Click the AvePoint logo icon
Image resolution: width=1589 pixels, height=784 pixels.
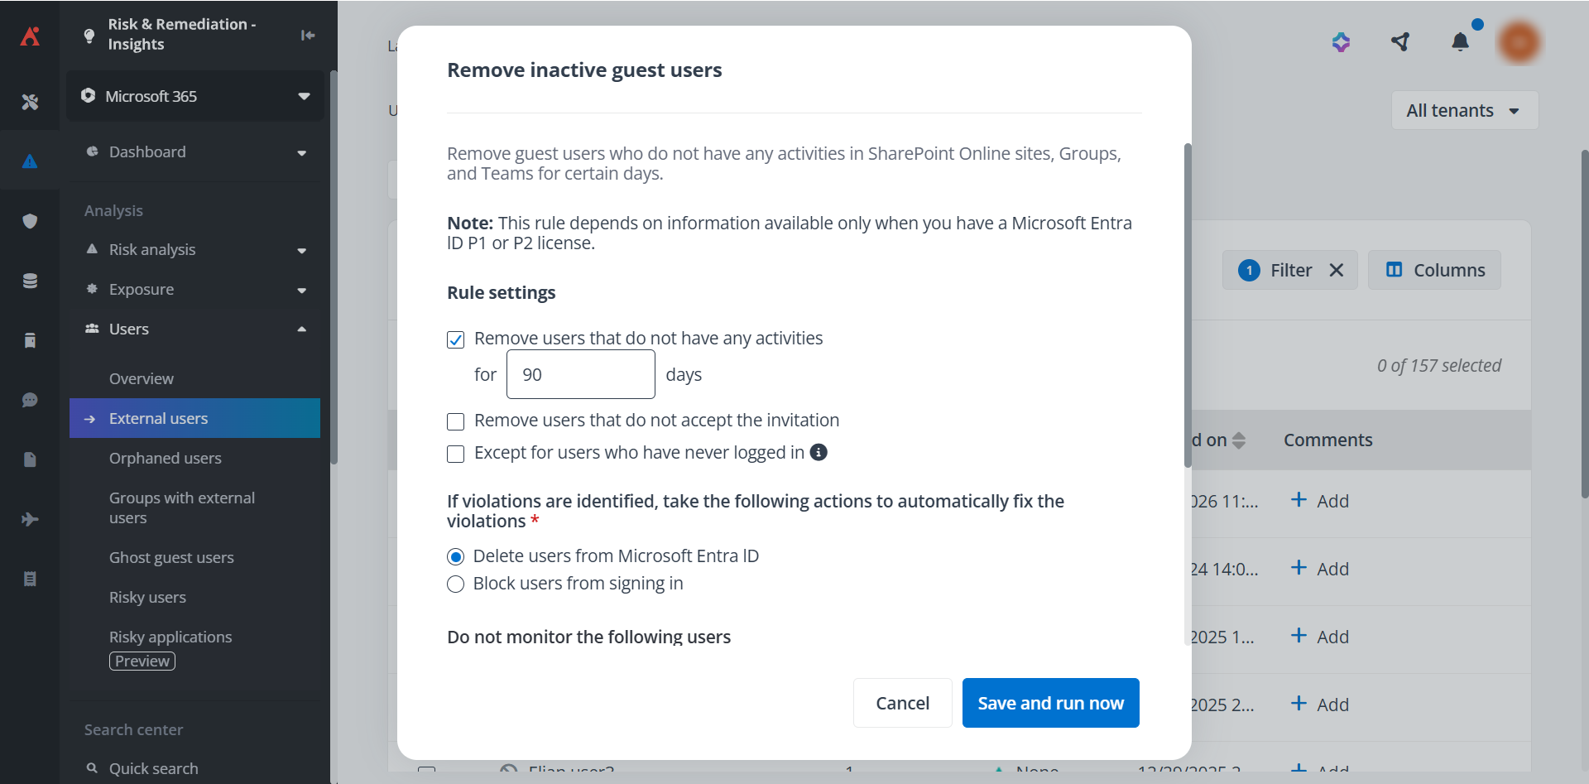tap(30, 36)
